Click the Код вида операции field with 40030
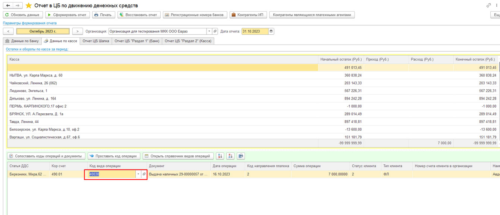Image resolution: width=500 pixels, height=215 pixels. pos(112,174)
